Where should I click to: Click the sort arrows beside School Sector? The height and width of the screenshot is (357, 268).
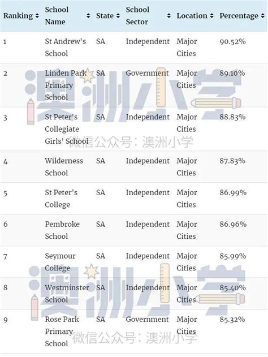click(169, 16)
